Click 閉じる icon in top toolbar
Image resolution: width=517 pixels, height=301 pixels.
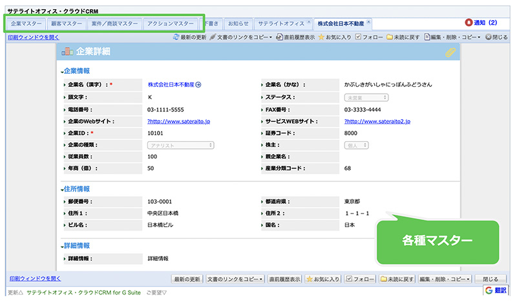tap(489, 37)
